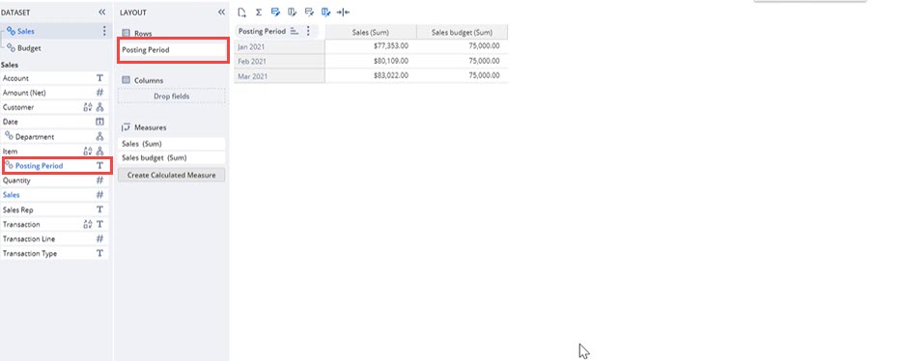Click the sort icon on Item row
Screen dimensions: 901x361
[88, 151]
